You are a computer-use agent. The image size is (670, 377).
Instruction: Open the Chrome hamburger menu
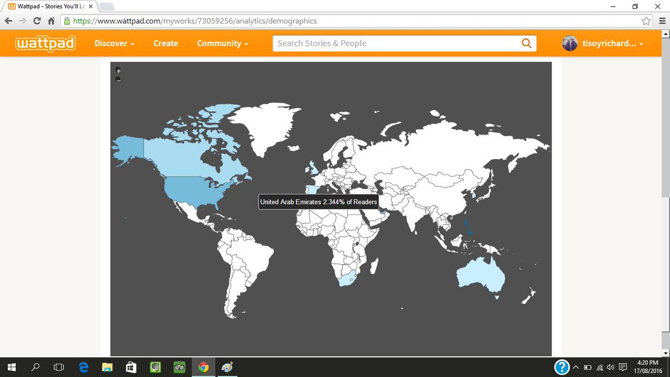661,21
